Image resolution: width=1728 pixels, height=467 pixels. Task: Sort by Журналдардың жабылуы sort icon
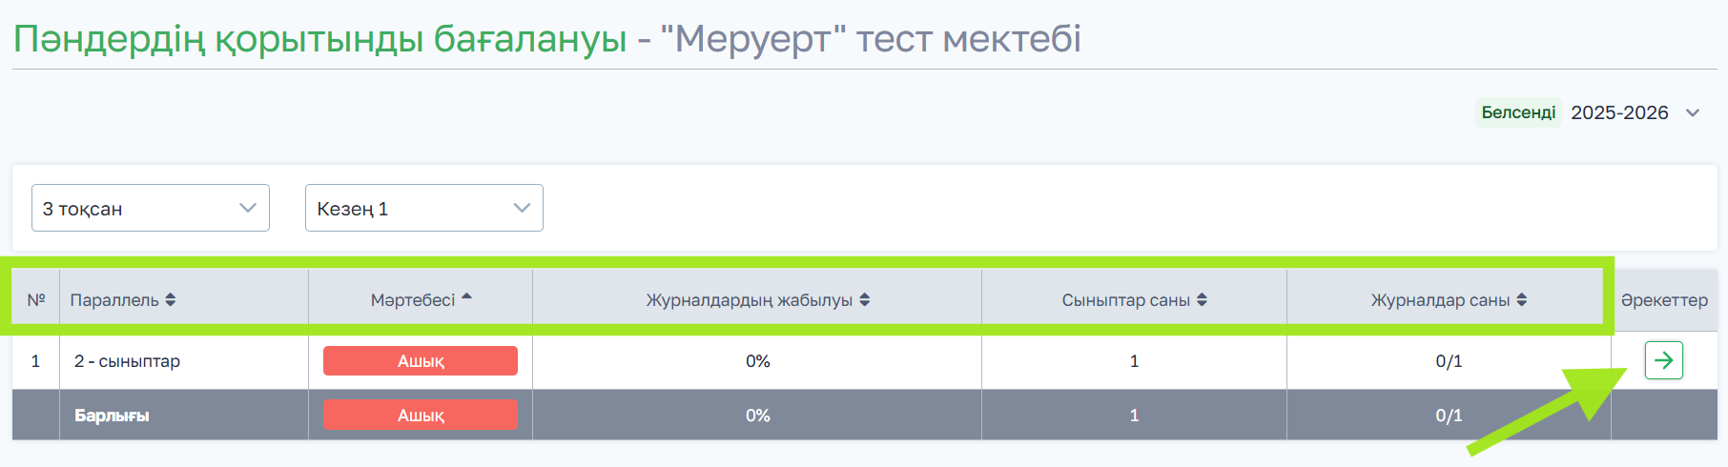(865, 300)
